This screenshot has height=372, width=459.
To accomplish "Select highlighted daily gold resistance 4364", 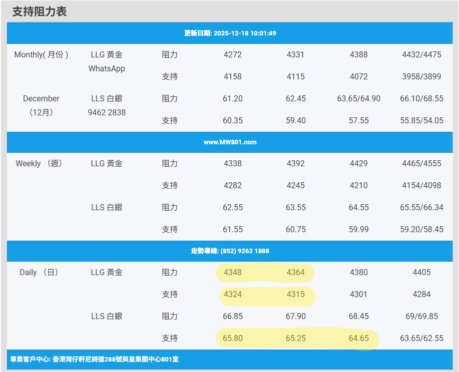I will [295, 273].
